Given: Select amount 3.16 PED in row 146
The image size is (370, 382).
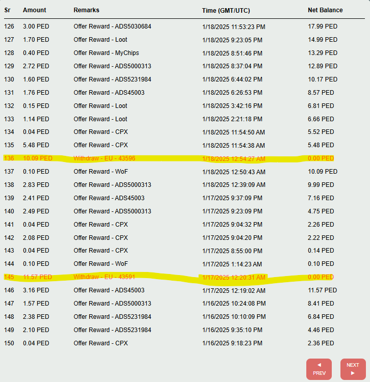Looking at the screenshot, I should [36, 290].
